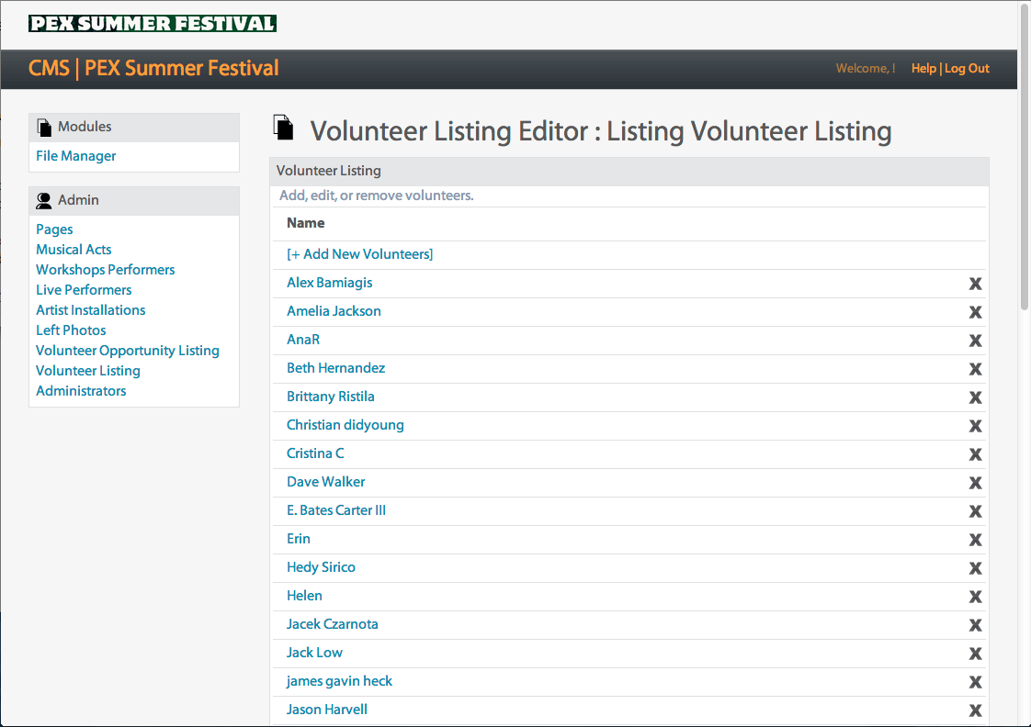
Task: Remove Amelia Jackson with the X icon
Action: 975,312
